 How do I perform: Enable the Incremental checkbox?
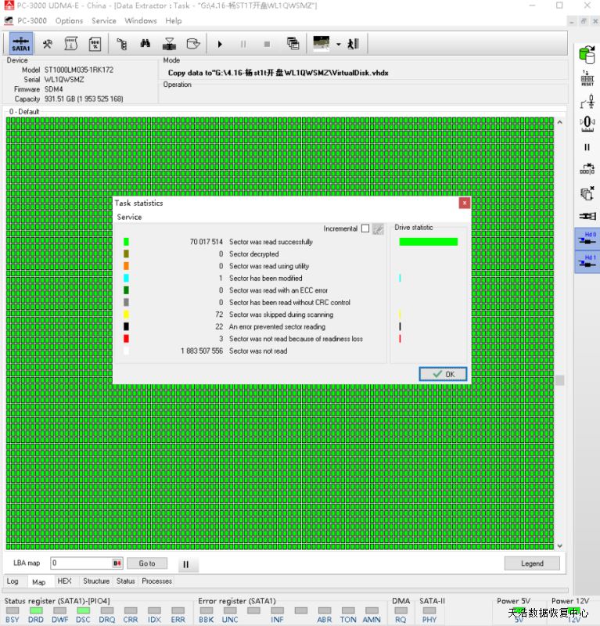point(365,228)
